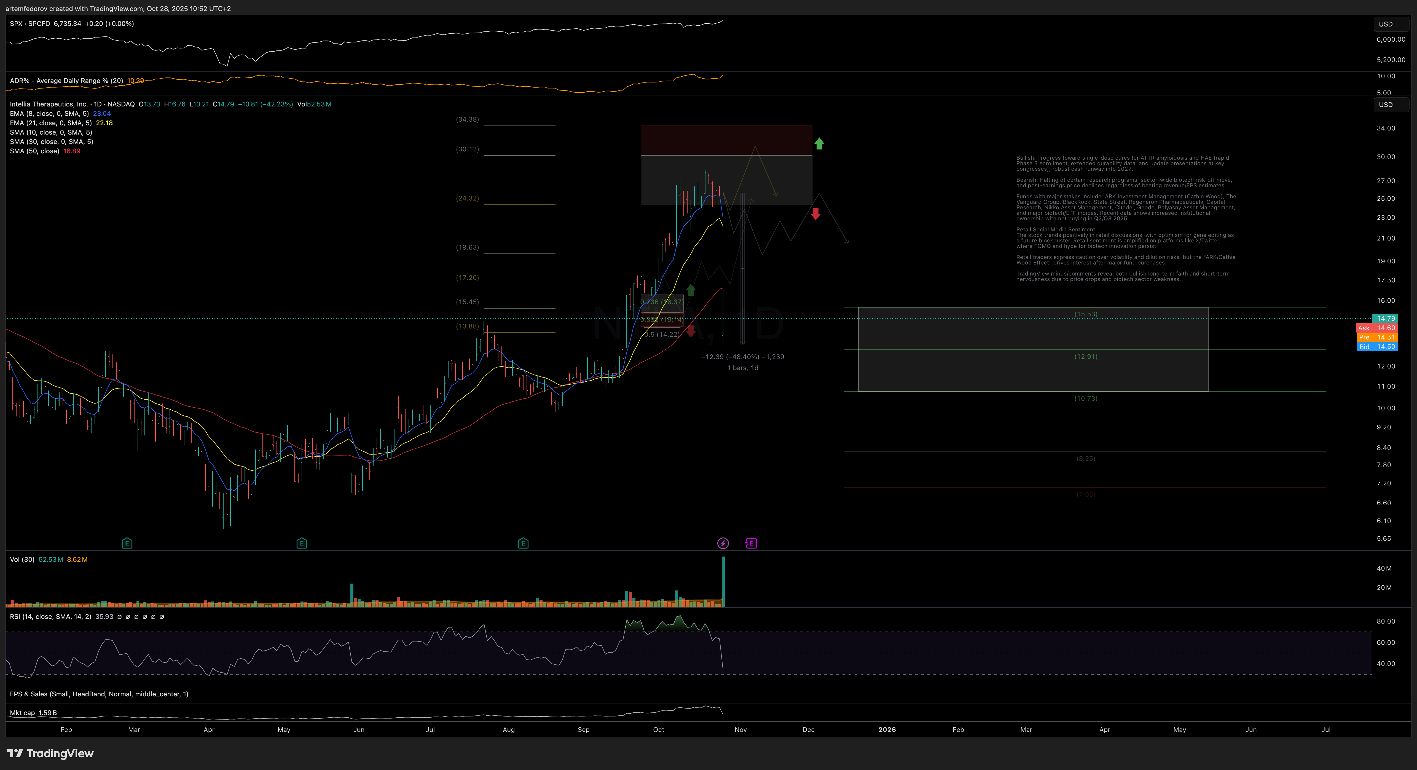Image resolution: width=1417 pixels, height=770 pixels.
Task: Click the (12.91) target level label
Action: [1086, 357]
